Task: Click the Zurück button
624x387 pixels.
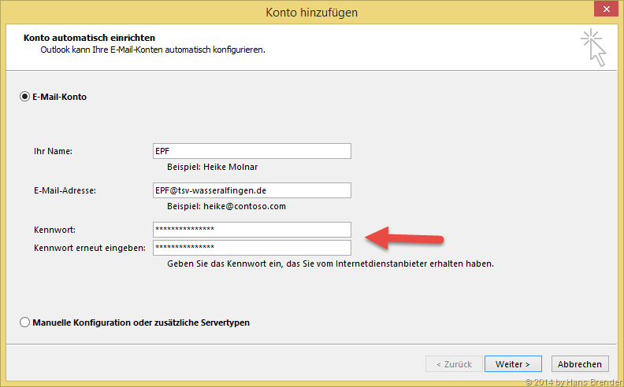Action: 453,364
